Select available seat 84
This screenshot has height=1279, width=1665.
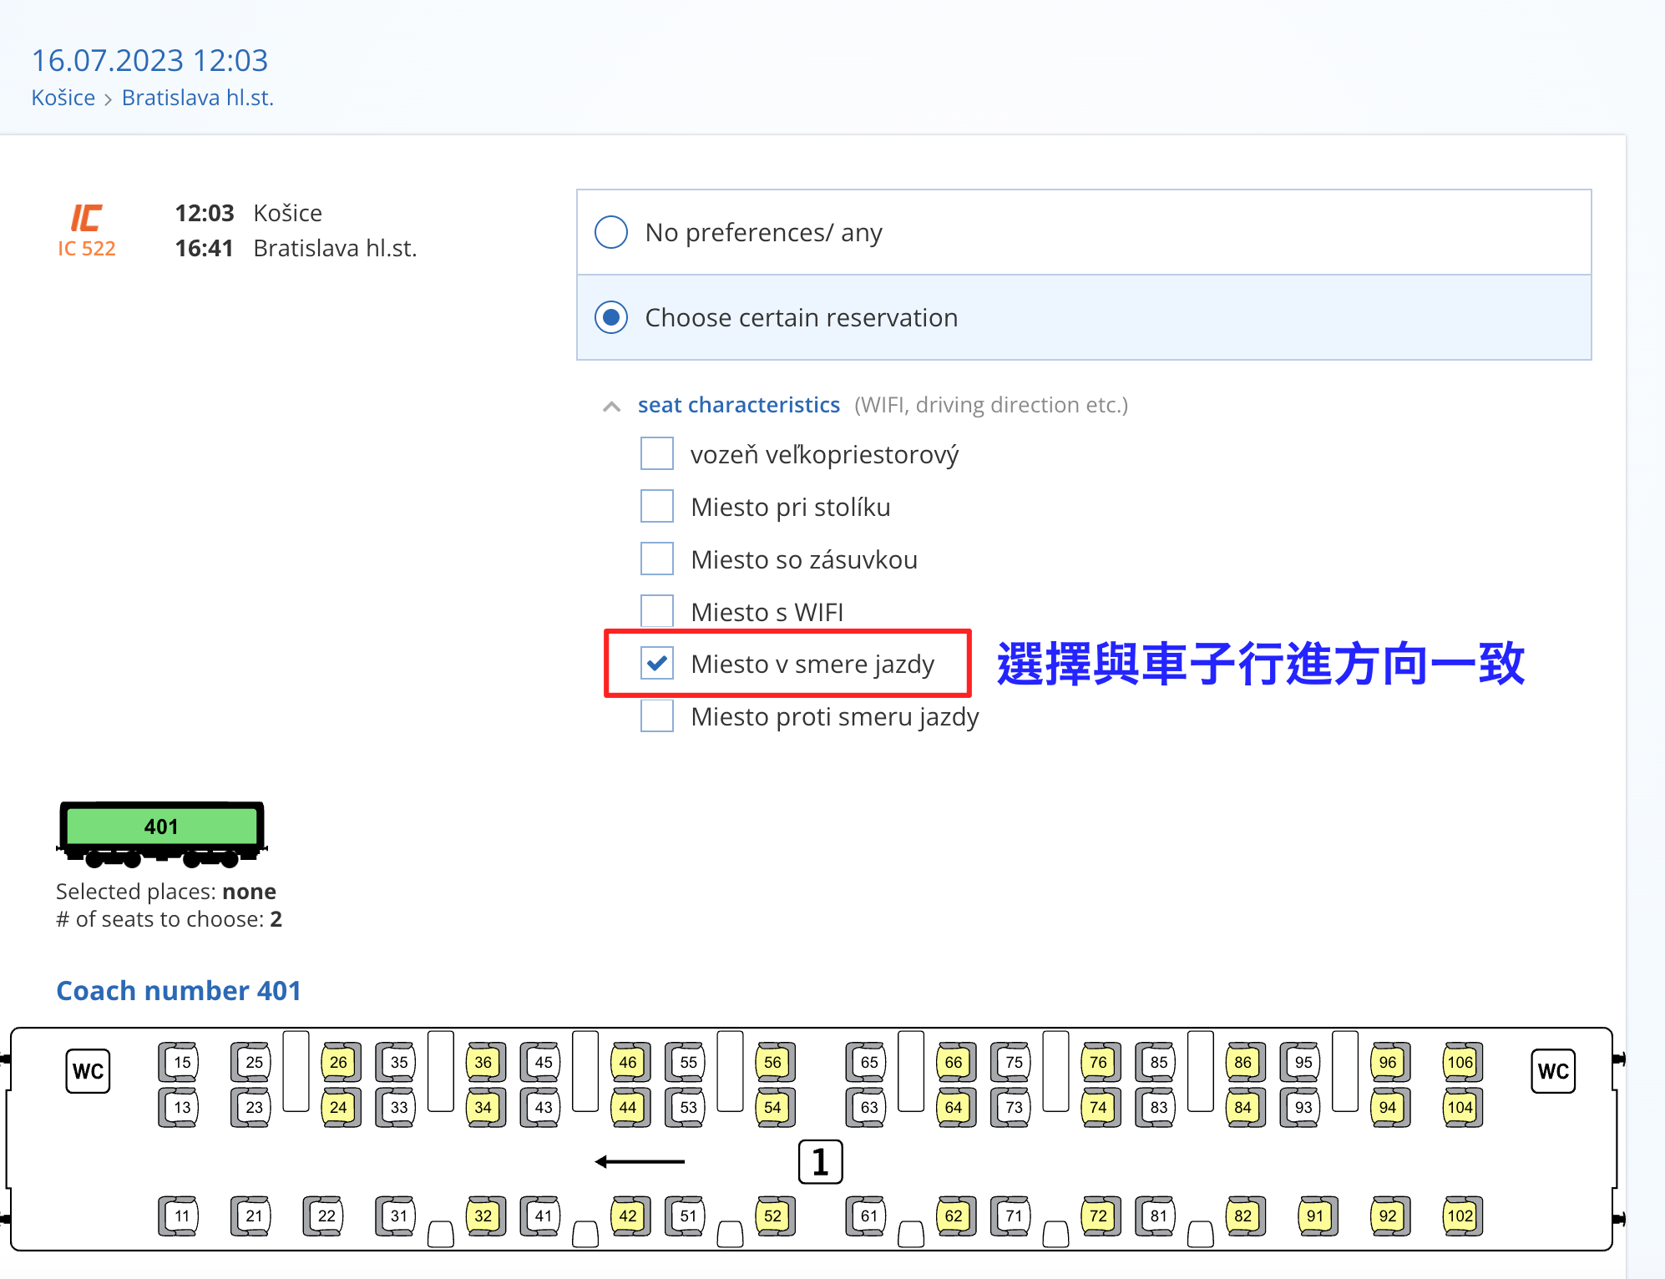[1244, 1107]
